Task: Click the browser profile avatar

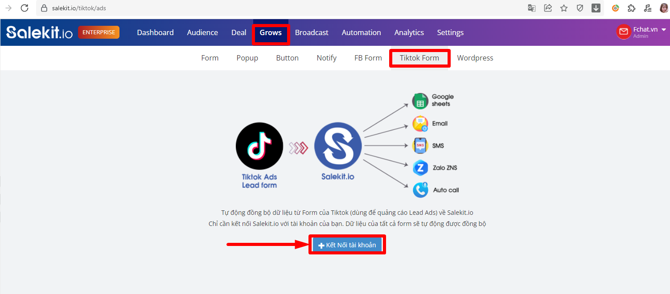Action: coord(664,8)
